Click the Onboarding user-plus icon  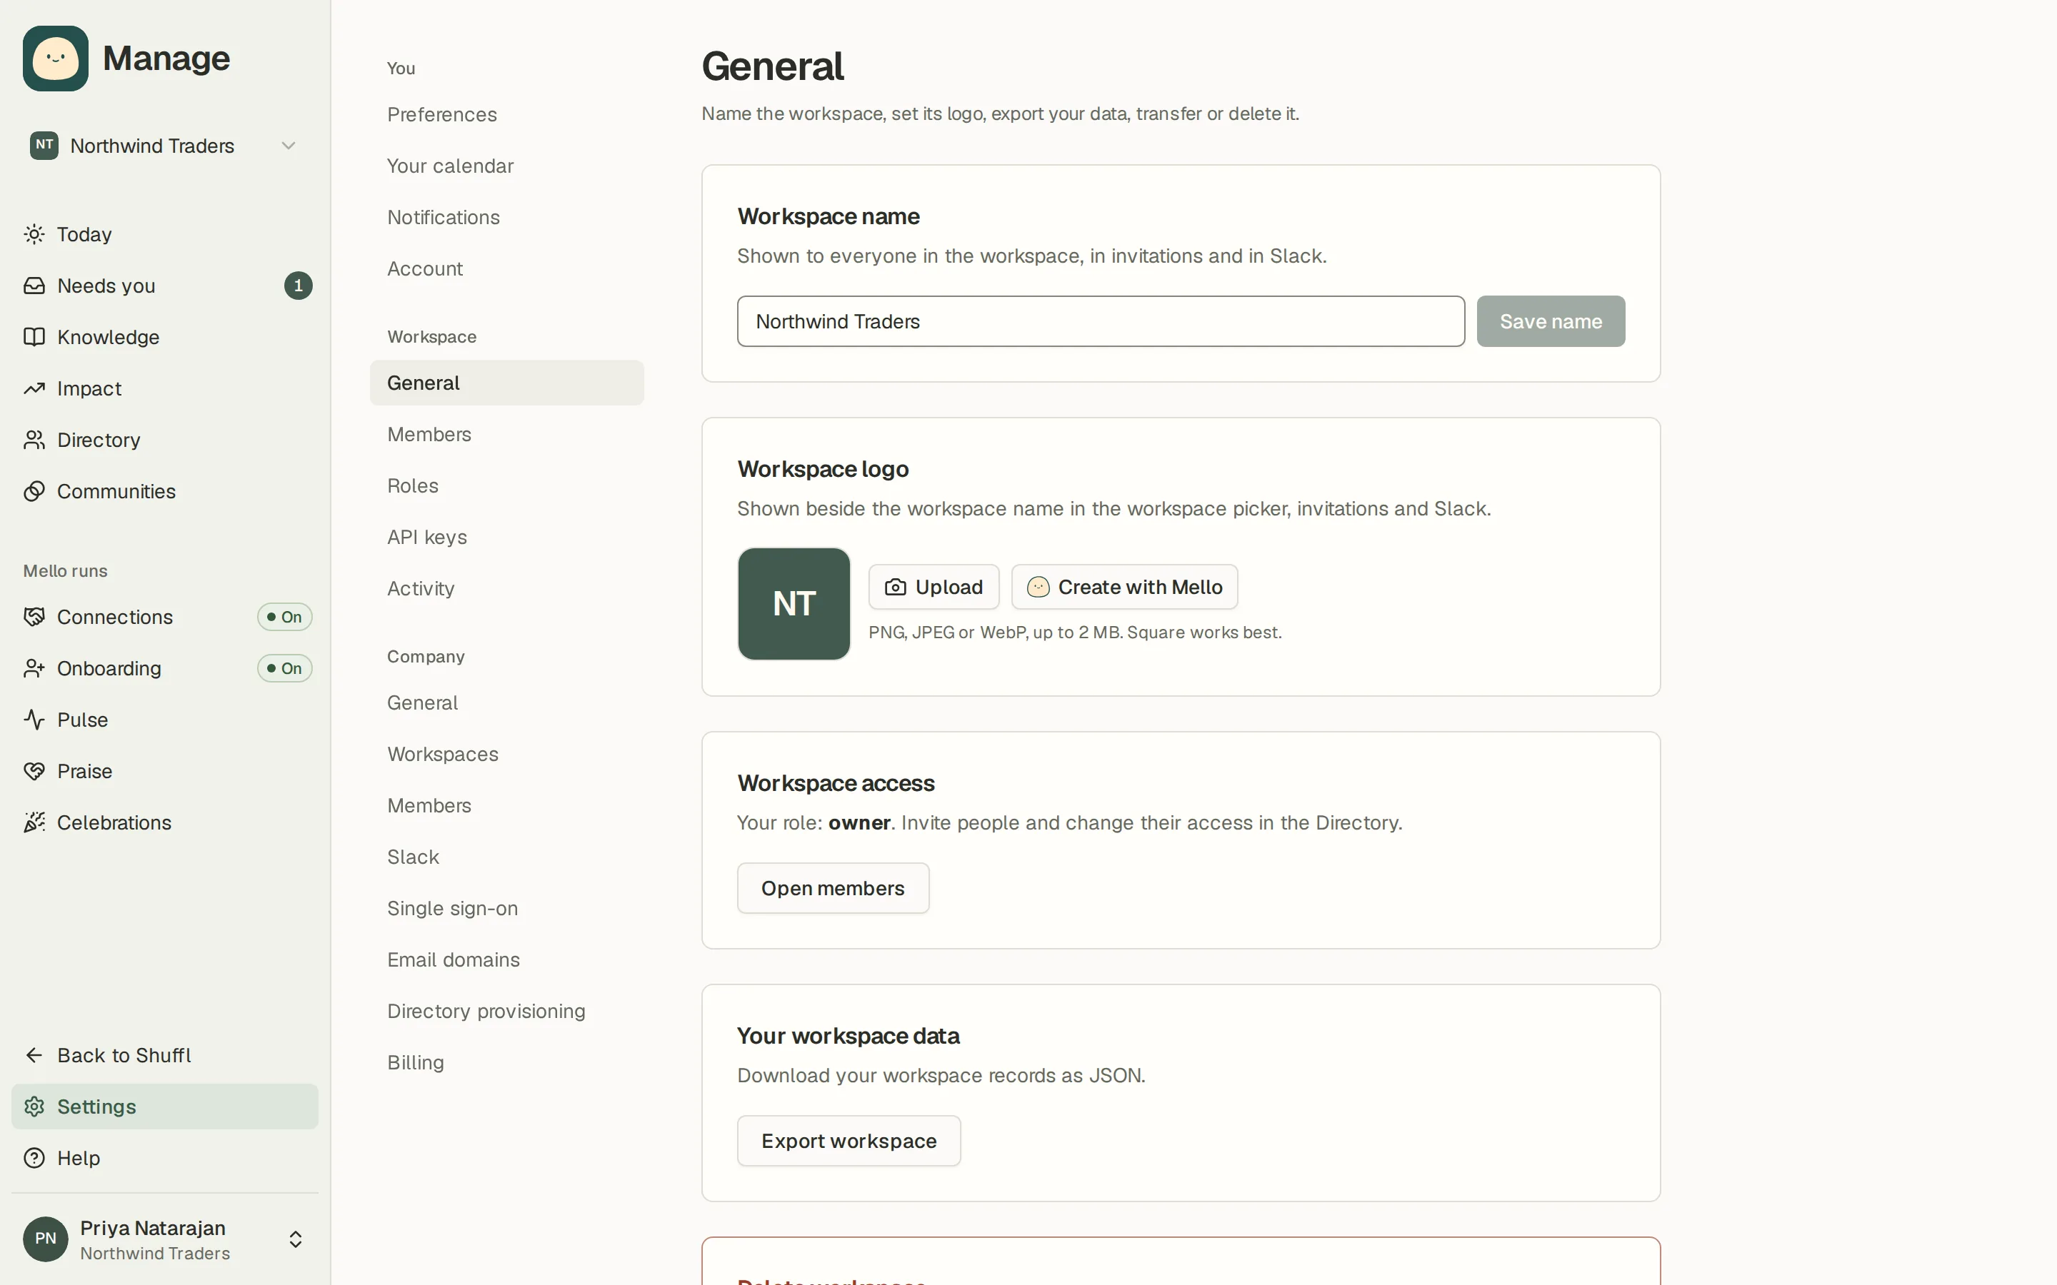pos(34,669)
